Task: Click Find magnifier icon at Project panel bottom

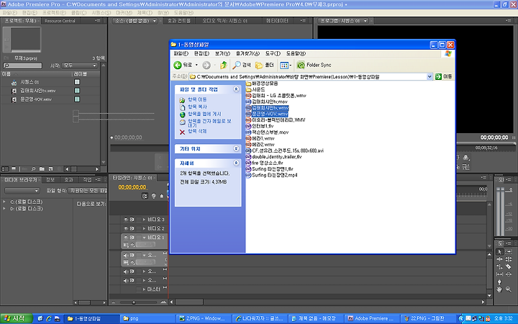Action: tap(33, 168)
